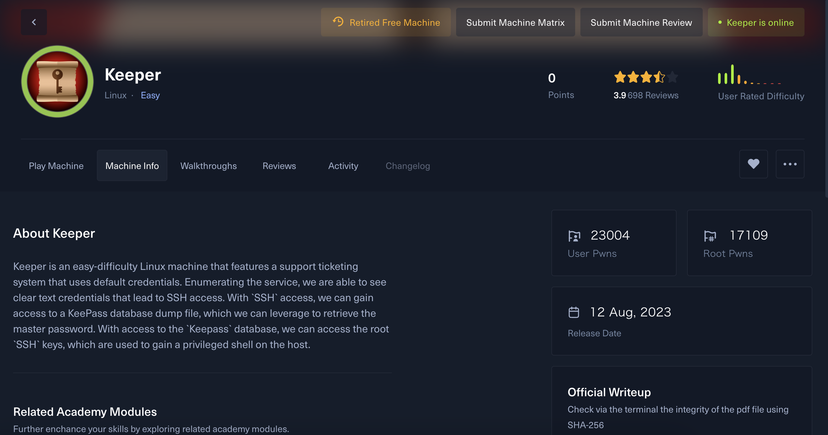
Task: Open the Easy difficulty link
Action: 150,95
